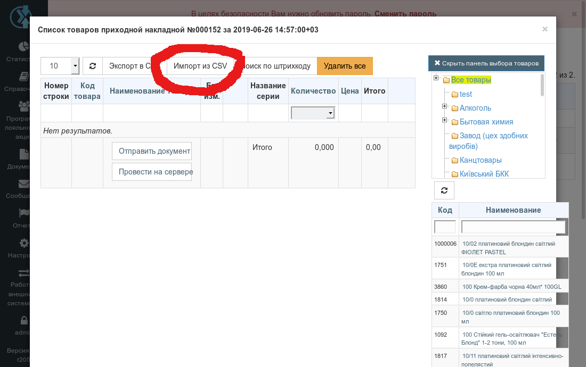Expand the Все товары tree node
This screenshot has height=367, width=586.
(x=436, y=78)
